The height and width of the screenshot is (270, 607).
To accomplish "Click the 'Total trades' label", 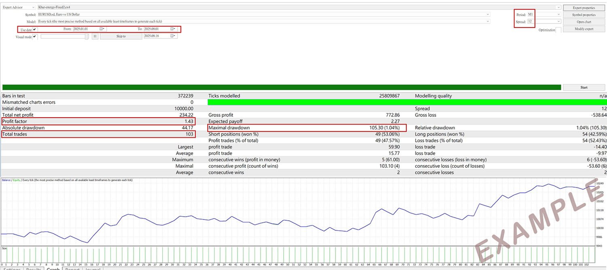I will click(x=15, y=134).
